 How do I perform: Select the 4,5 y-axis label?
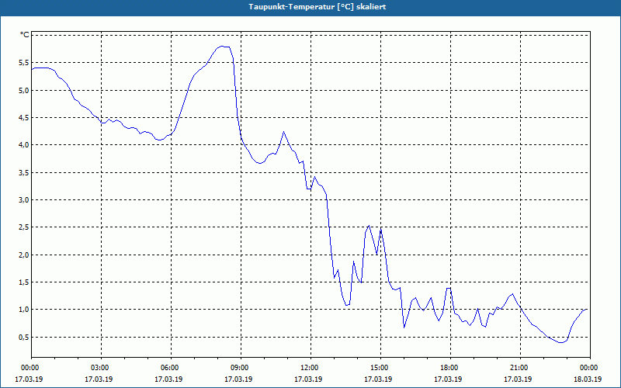point(24,118)
